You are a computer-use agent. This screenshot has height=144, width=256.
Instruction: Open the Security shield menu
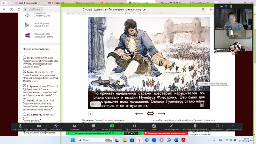(56, 127)
